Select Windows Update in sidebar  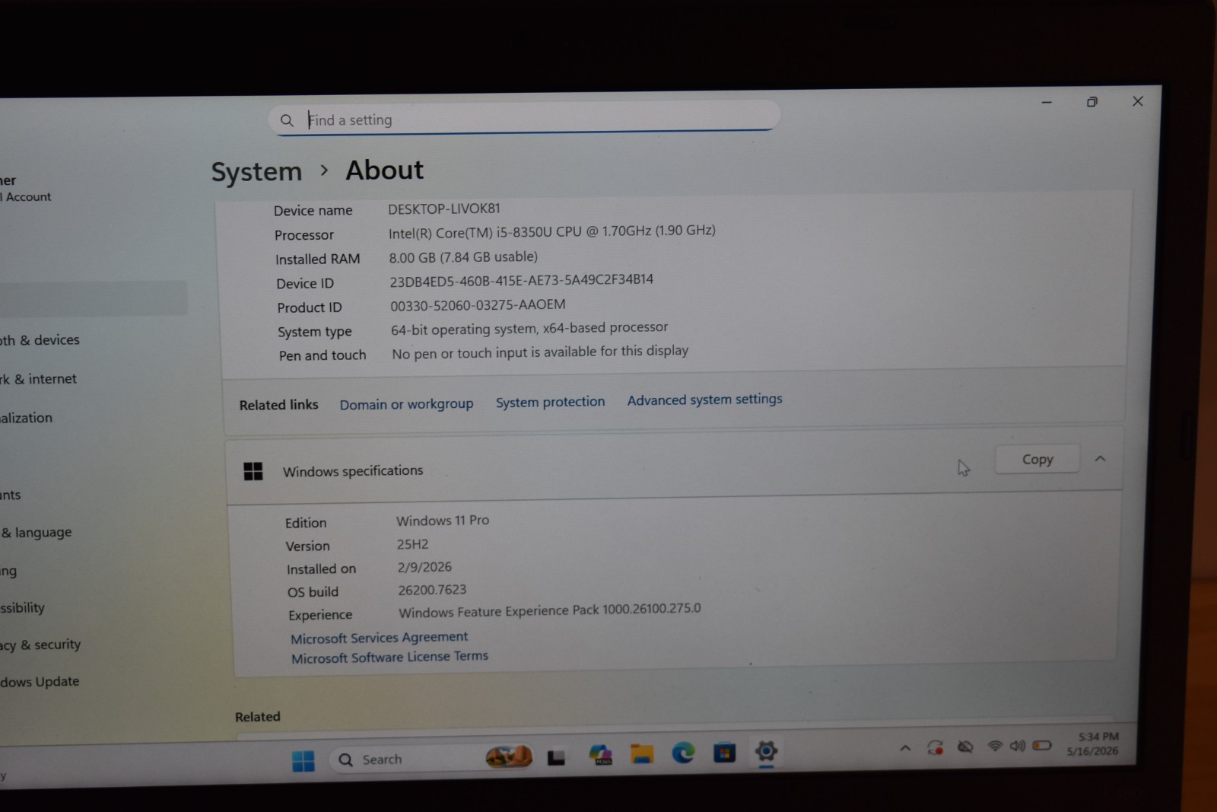(40, 682)
